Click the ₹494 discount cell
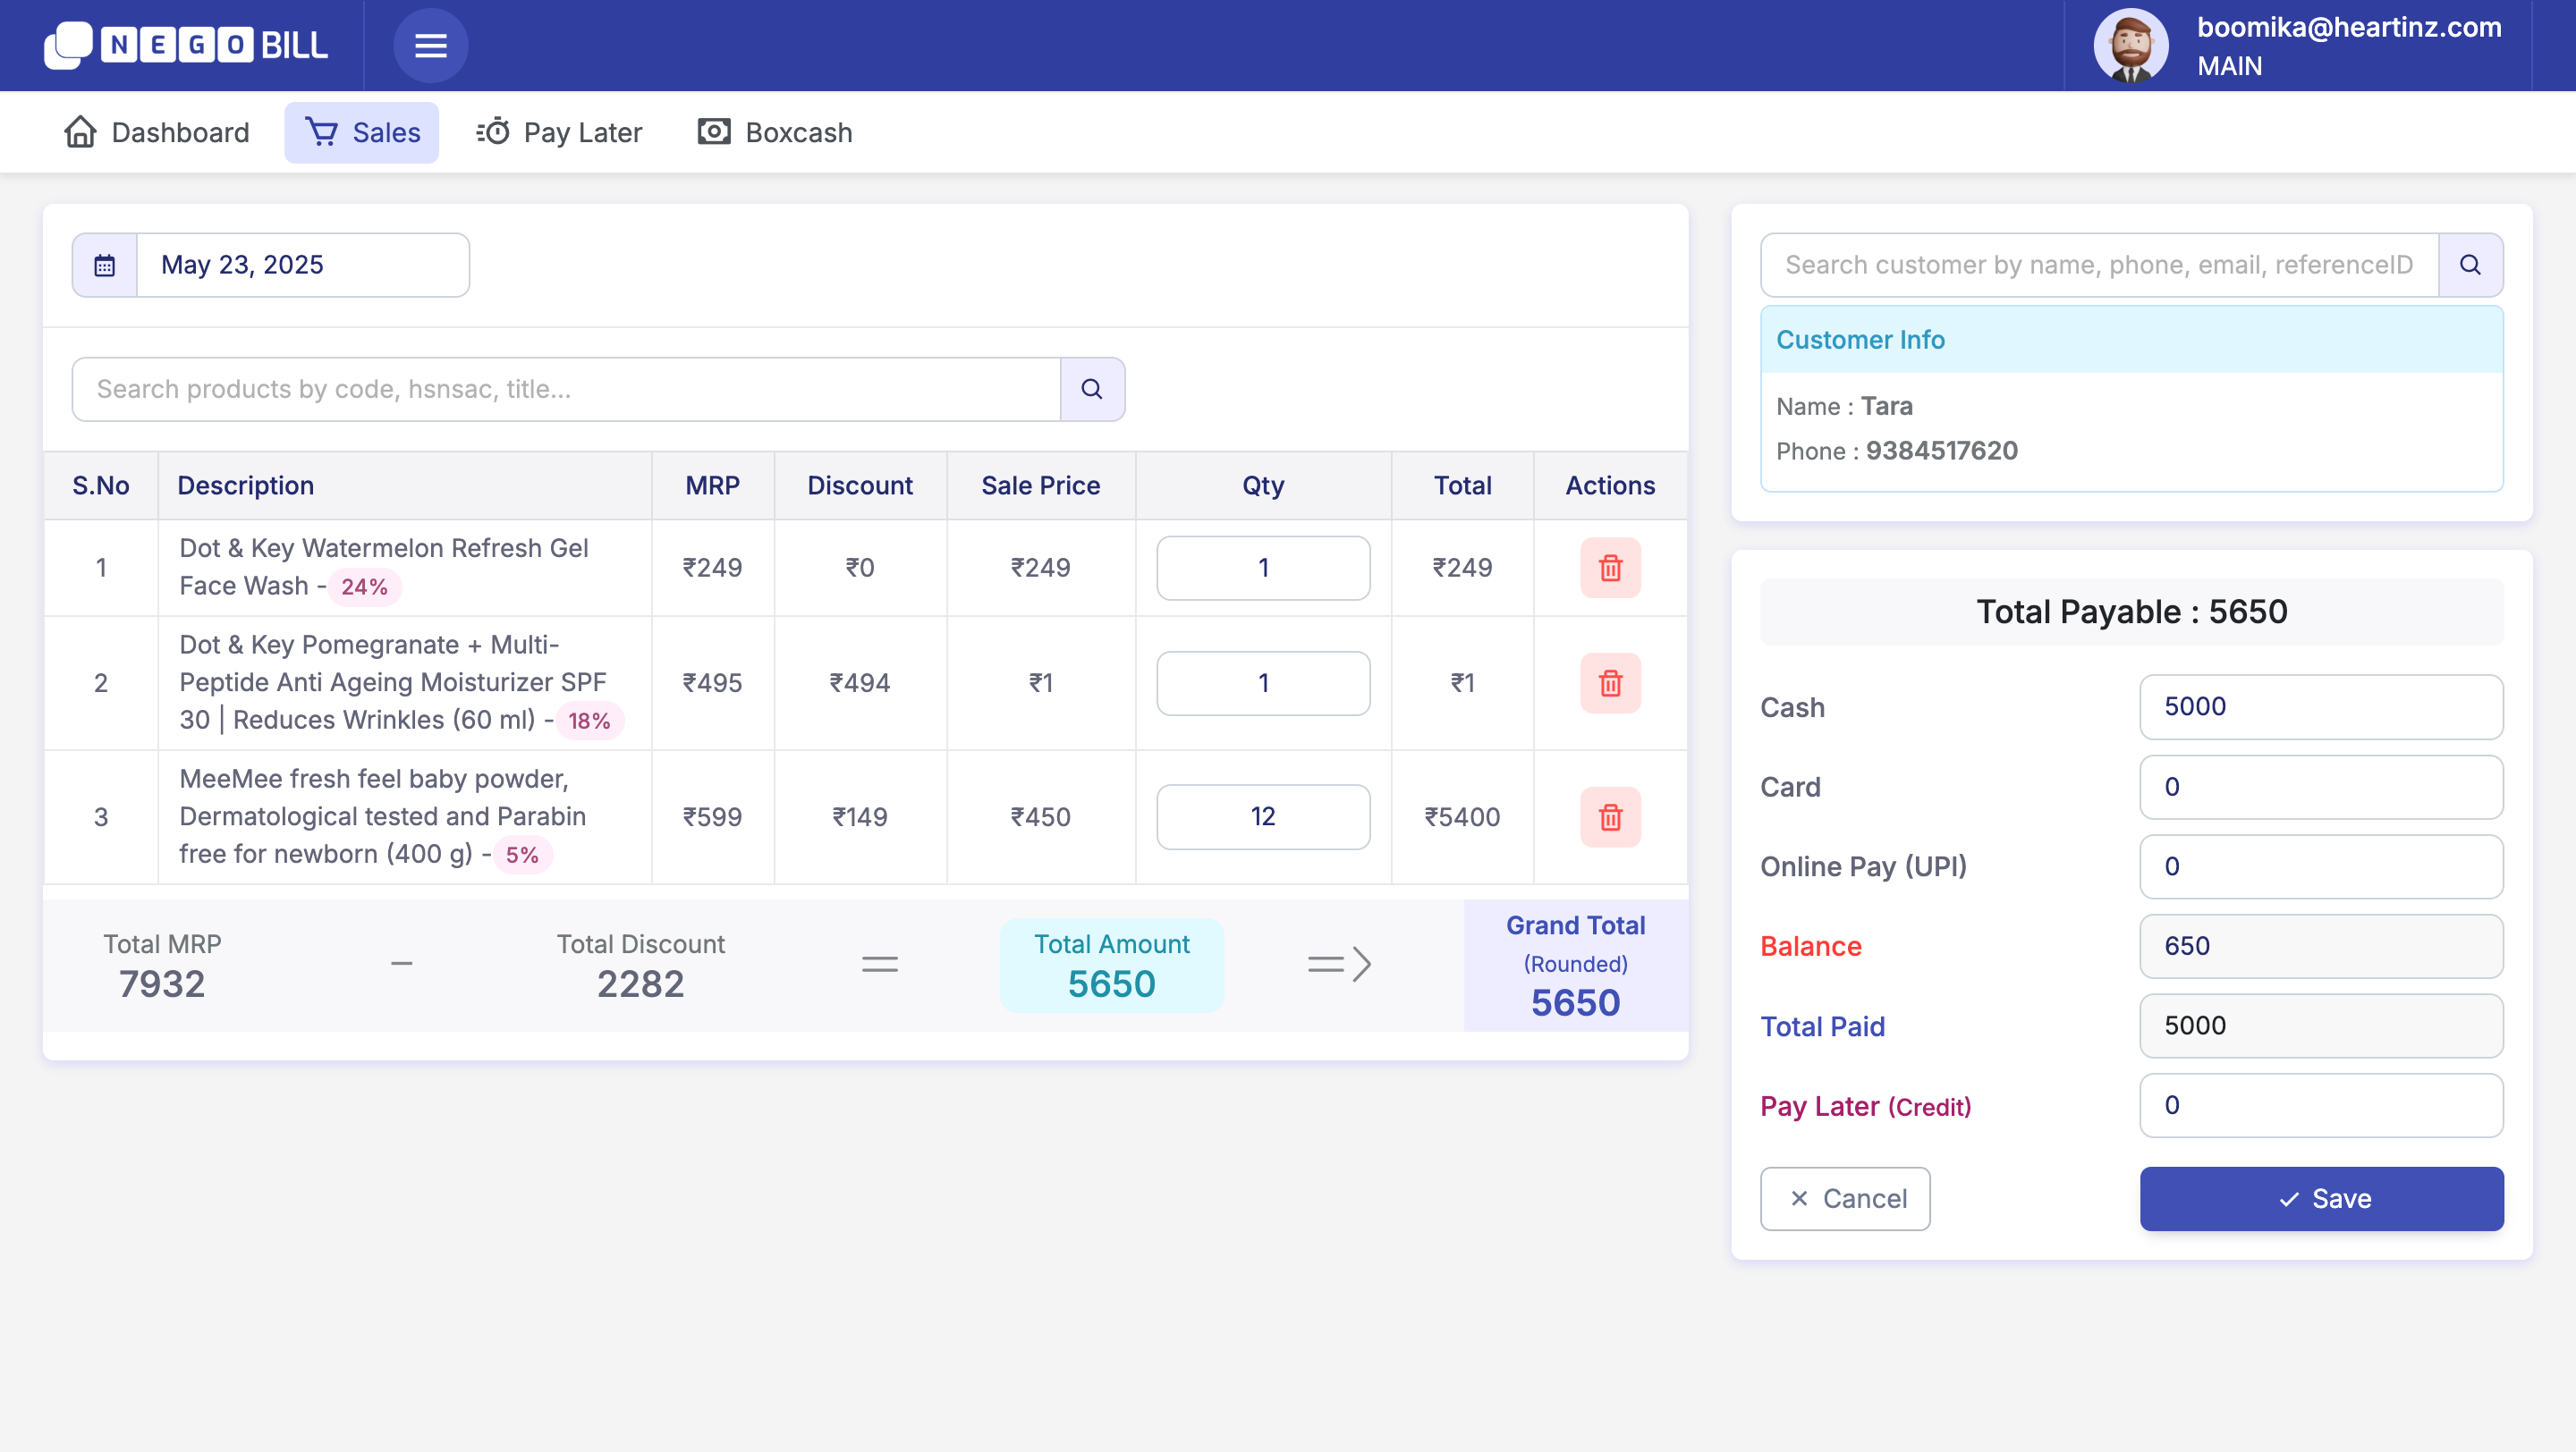2576x1452 pixels. [x=860, y=682]
